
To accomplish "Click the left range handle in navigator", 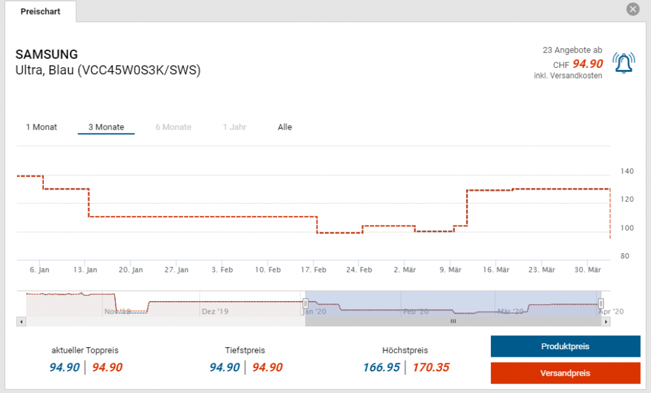I will pos(305,303).
